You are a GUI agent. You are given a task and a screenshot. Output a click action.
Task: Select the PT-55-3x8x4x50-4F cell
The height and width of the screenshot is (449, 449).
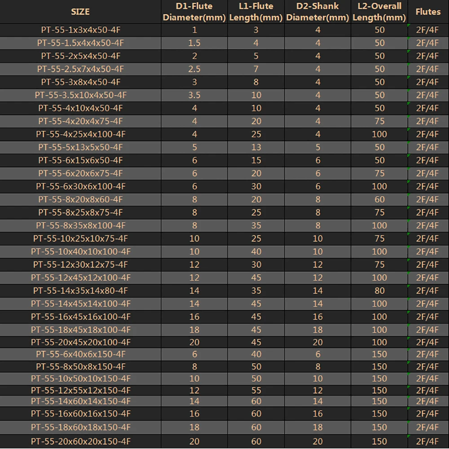tap(80, 82)
